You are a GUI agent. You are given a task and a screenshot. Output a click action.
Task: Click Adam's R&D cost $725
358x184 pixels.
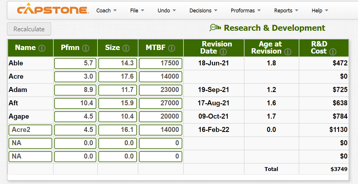pyautogui.click(x=340, y=90)
